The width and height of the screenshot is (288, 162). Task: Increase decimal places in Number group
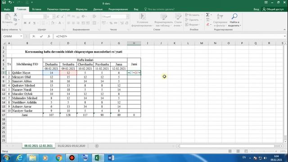122,23
